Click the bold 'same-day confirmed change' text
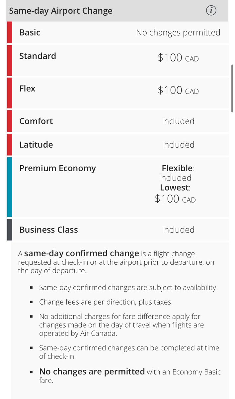The image size is (235, 399). point(82,253)
